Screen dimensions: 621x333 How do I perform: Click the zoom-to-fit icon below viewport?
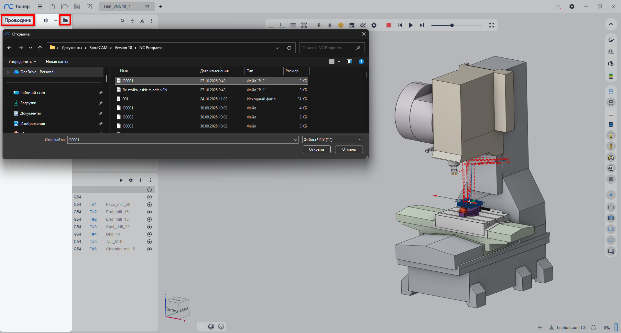click(x=202, y=327)
